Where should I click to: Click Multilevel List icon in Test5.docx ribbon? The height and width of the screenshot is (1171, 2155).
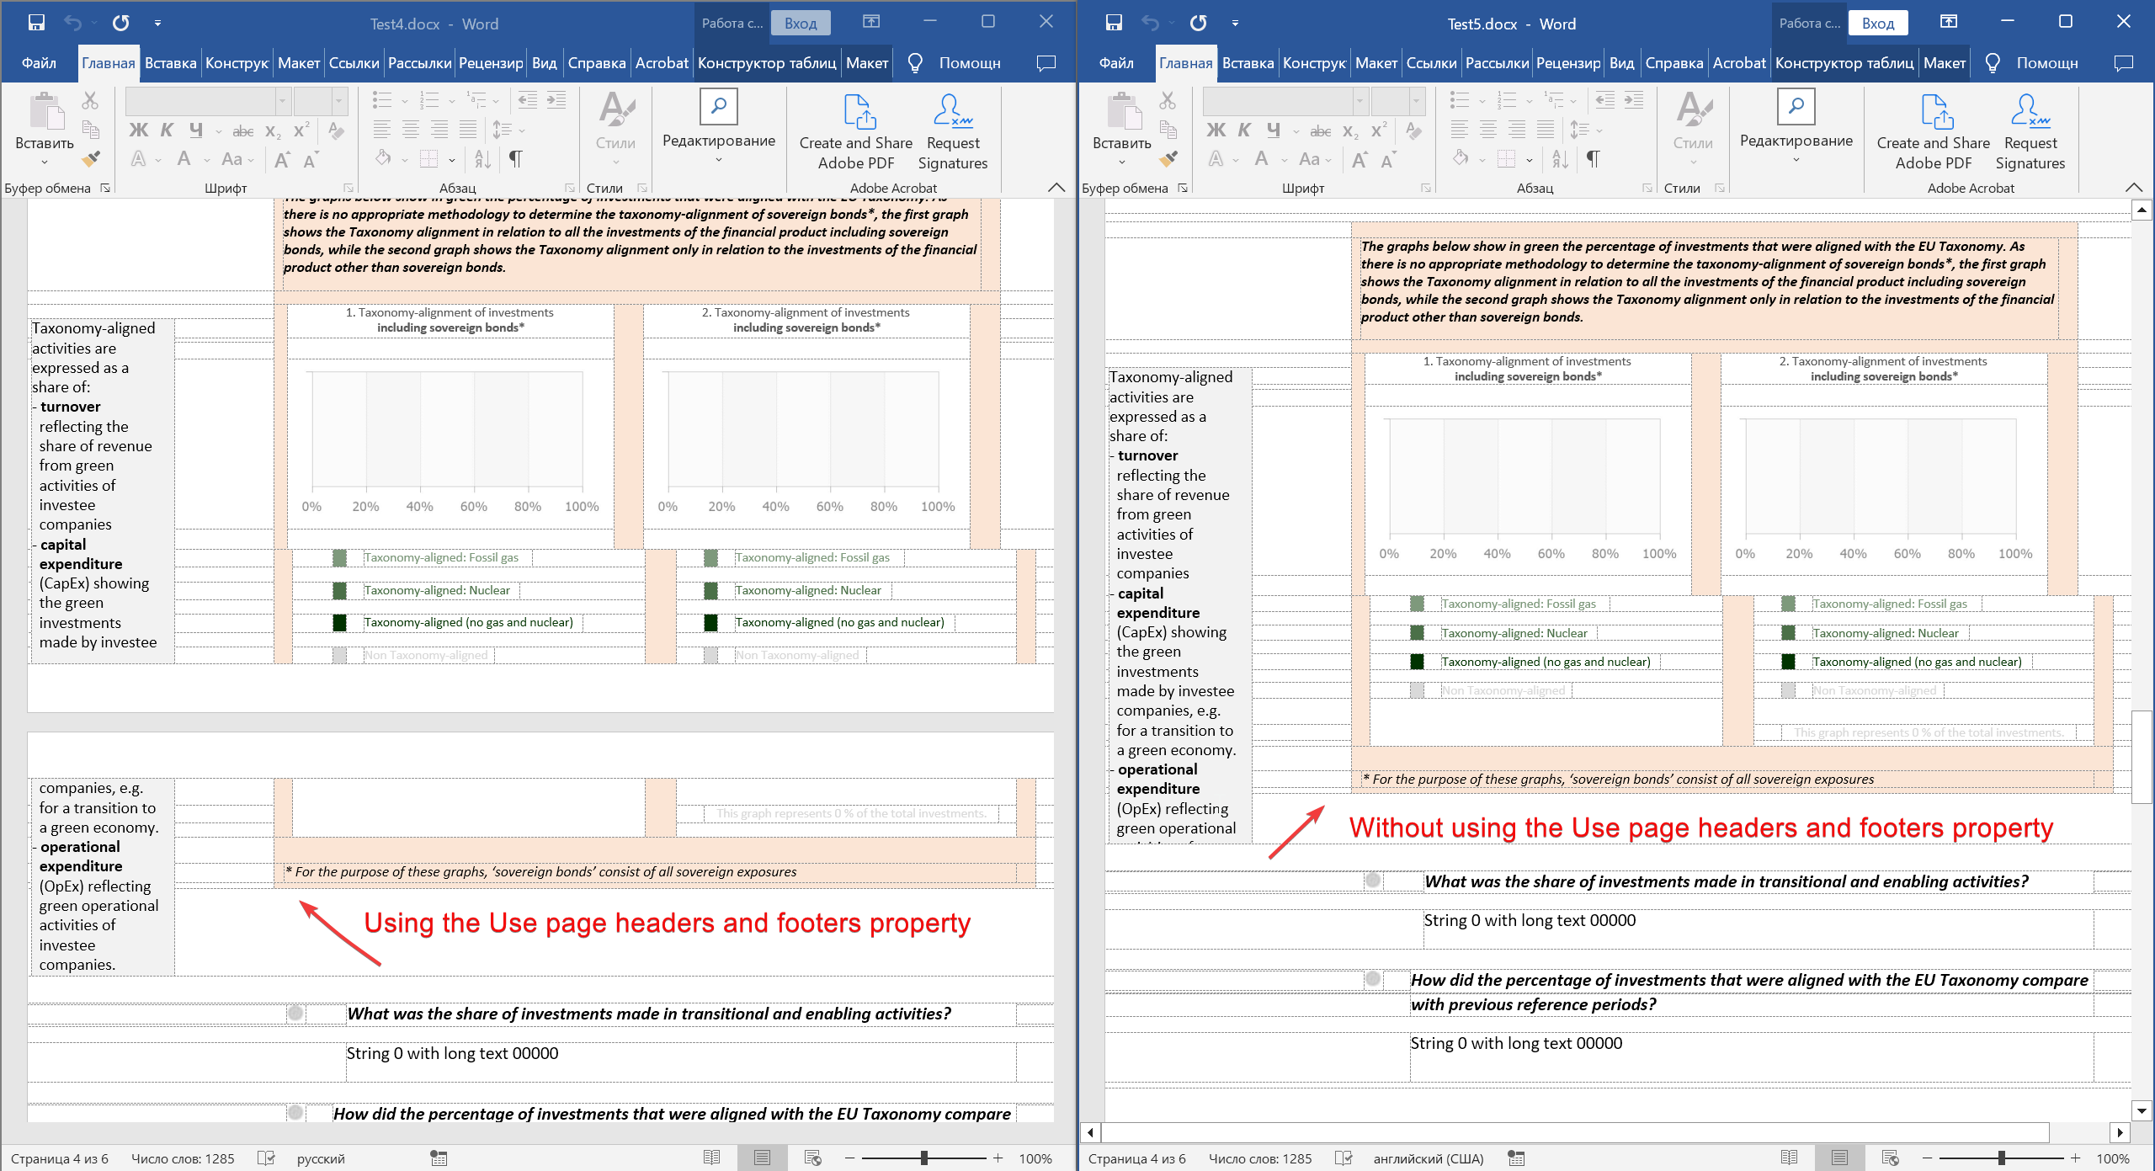point(1555,101)
